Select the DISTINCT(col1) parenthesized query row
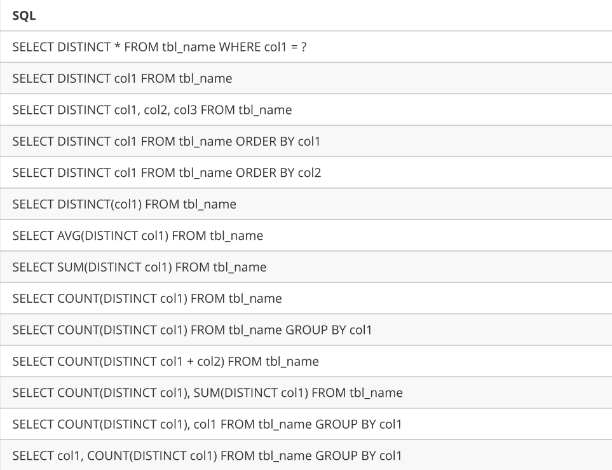This screenshot has width=612, height=470. 306,204
